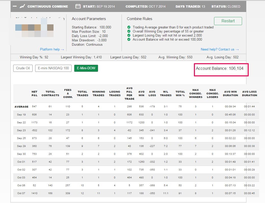
Task: Click the Largest Losing Day: 502 statistic
Action: [128, 57]
